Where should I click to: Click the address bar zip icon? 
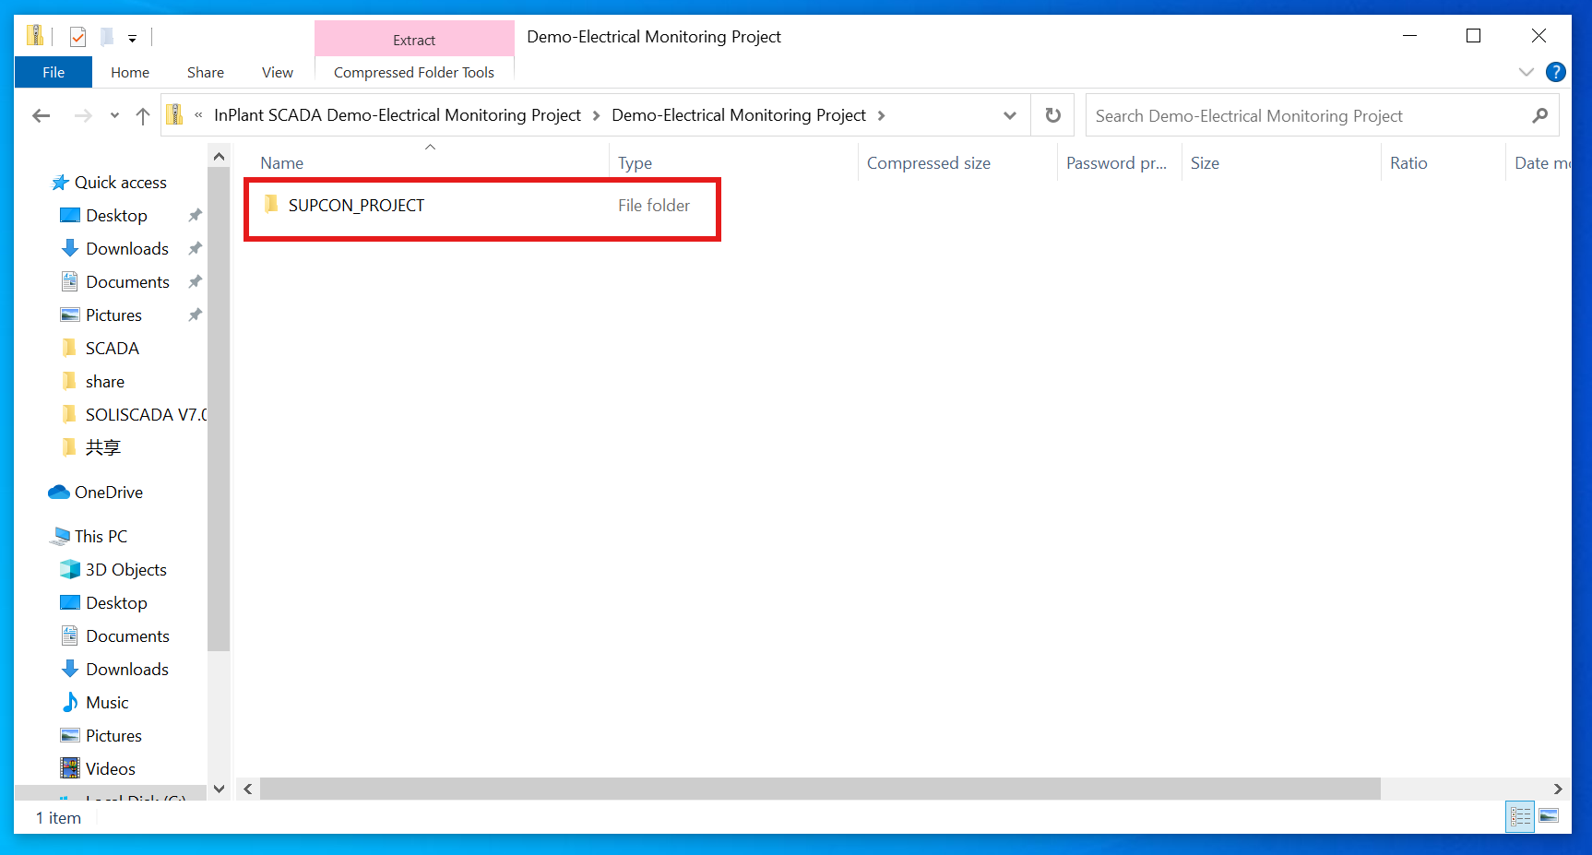174,114
